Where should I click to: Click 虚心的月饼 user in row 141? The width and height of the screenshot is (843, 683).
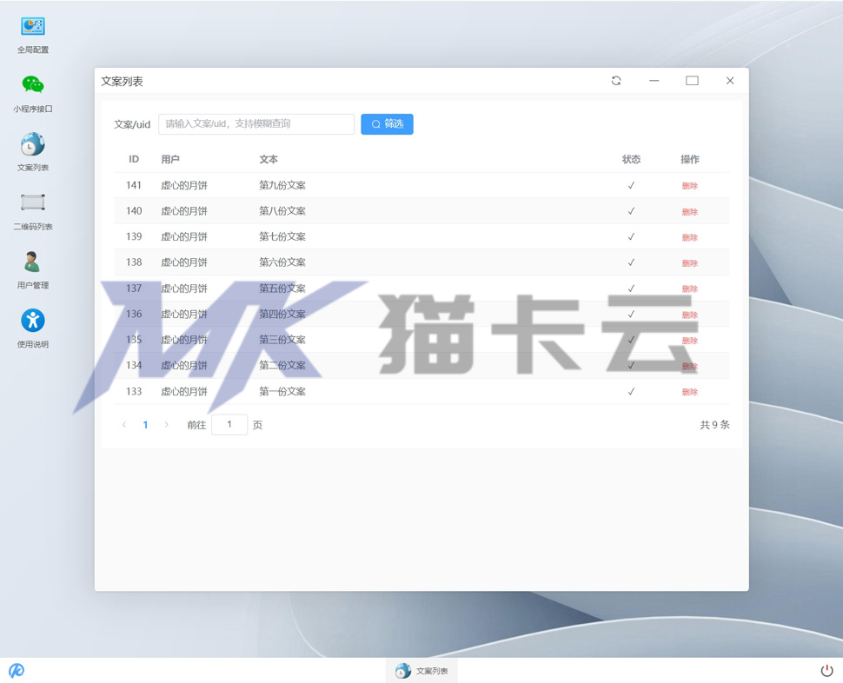[x=184, y=185]
